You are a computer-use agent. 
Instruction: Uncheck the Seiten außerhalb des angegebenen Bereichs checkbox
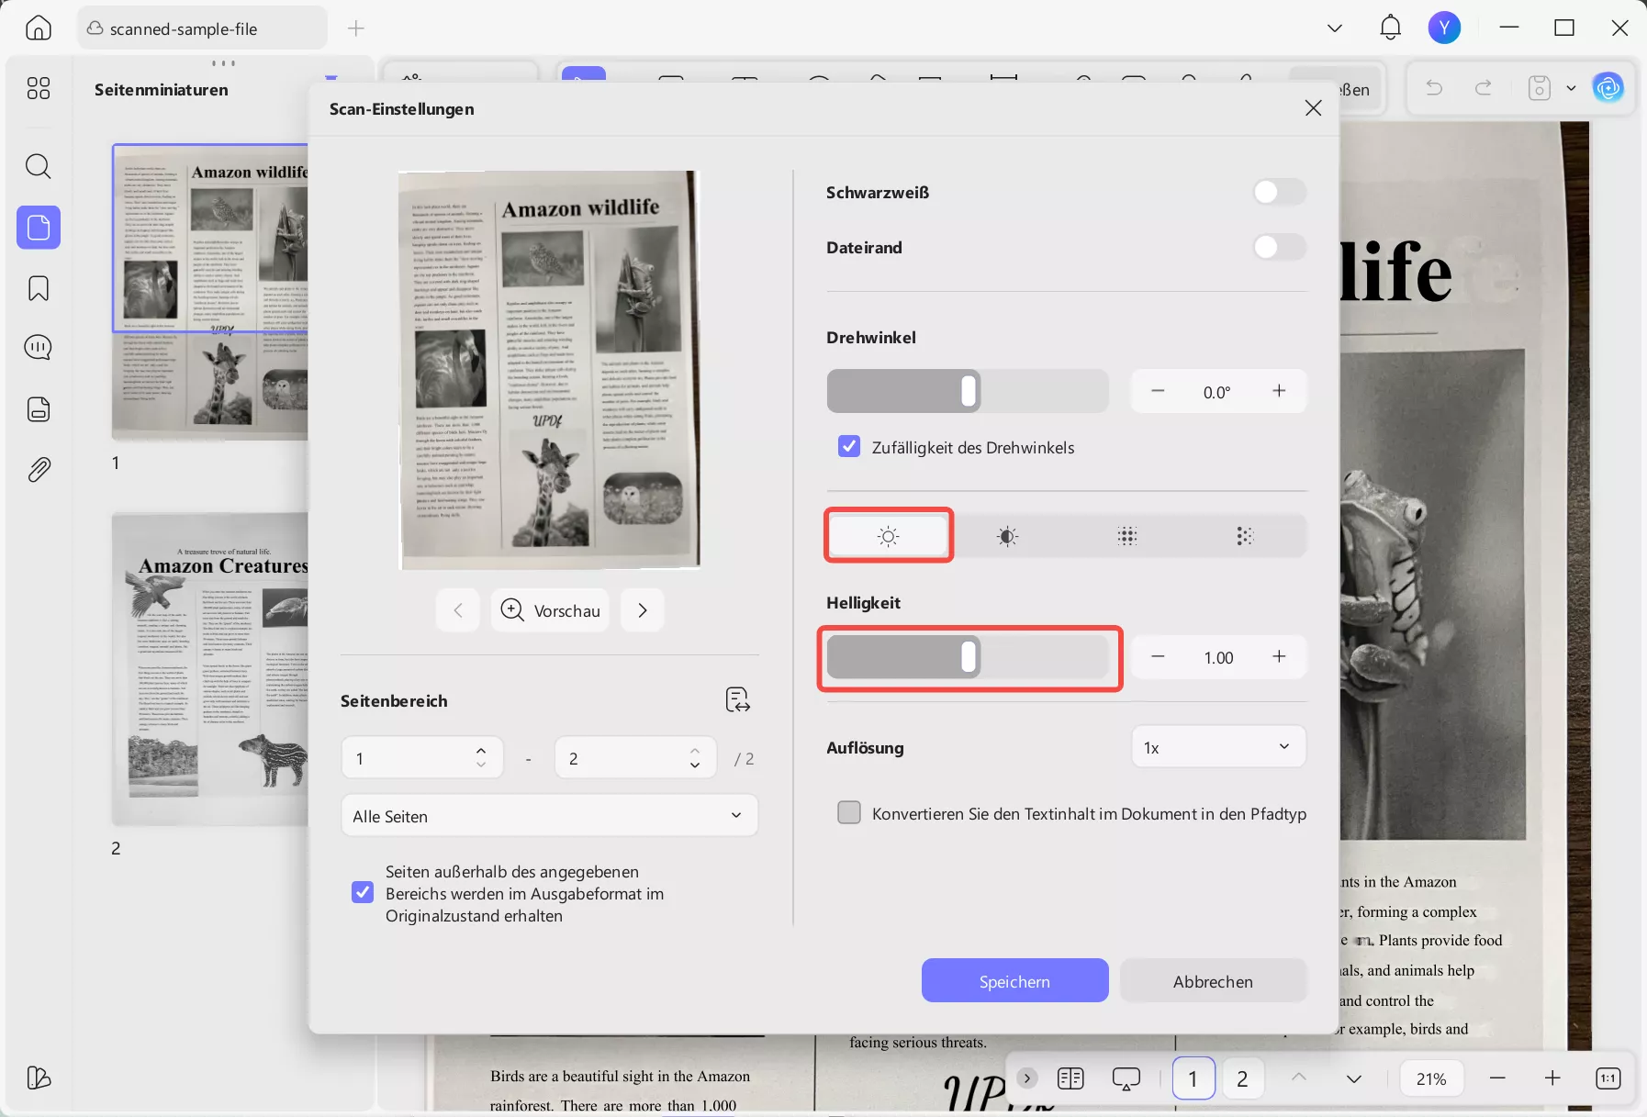363,893
